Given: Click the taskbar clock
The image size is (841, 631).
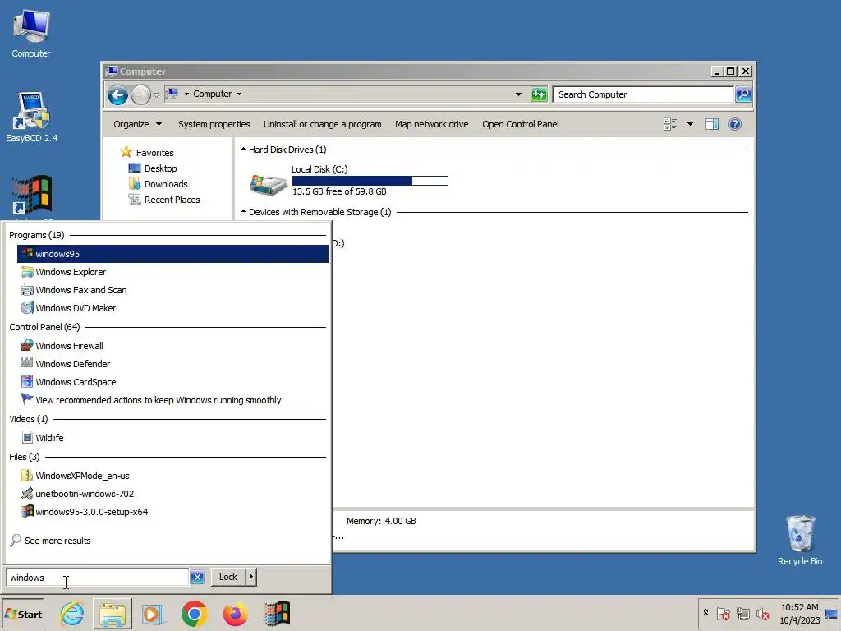Looking at the screenshot, I should [800, 614].
